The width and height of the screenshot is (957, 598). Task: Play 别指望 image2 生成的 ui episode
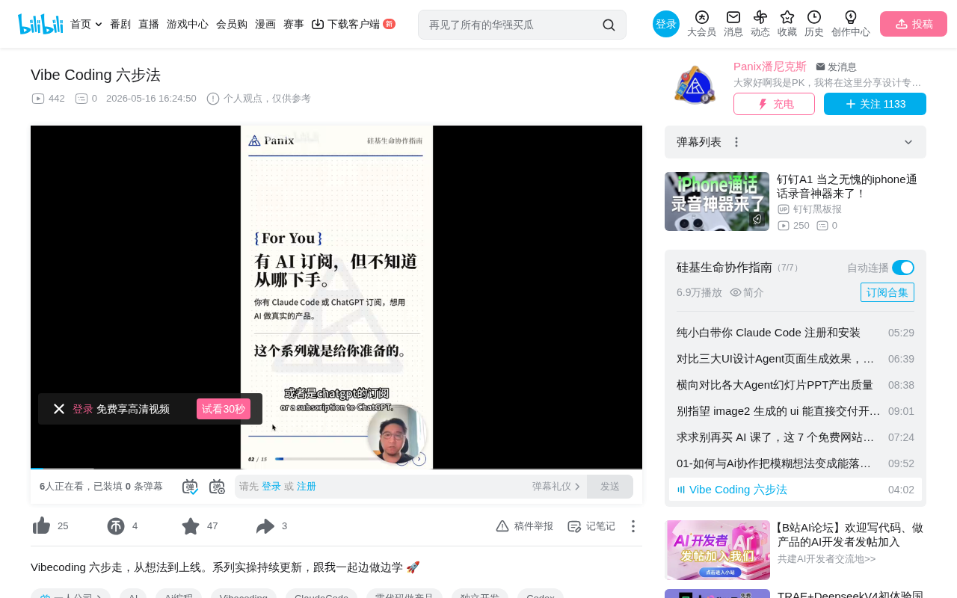796,411
